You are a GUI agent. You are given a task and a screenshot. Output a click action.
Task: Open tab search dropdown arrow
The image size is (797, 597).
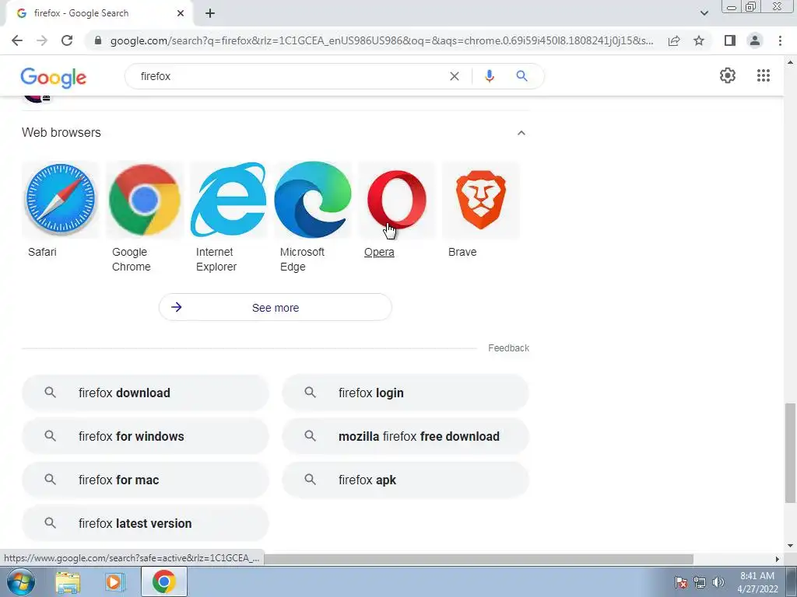[x=704, y=13]
